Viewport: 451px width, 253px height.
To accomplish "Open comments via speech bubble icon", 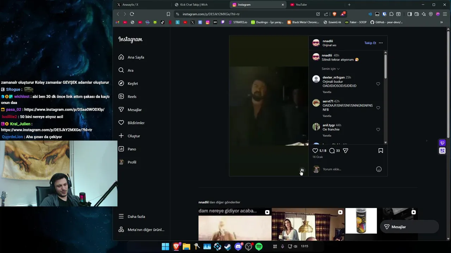I will click(332, 150).
